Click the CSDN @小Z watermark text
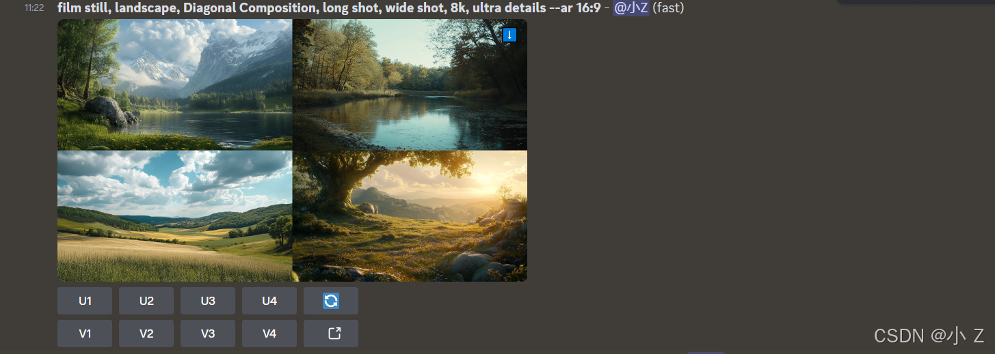995x354 pixels. click(x=929, y=336)
